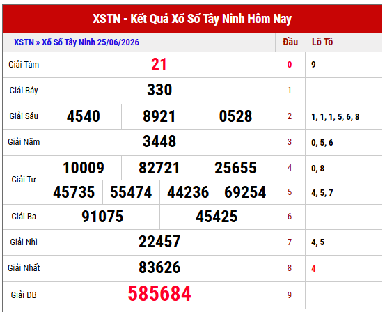
Task: Click Đầu digit 1
Action: coord(290,91)
